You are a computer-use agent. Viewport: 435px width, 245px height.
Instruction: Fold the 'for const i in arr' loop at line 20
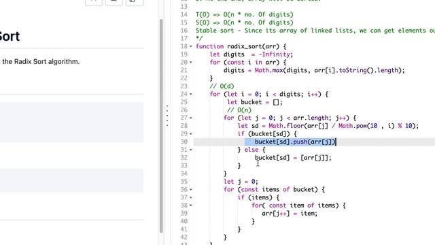coord(191,62)
